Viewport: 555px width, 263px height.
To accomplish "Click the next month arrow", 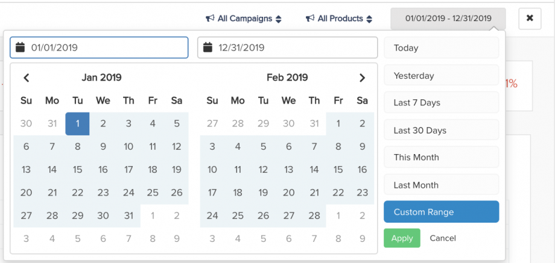I will (362, 78).
